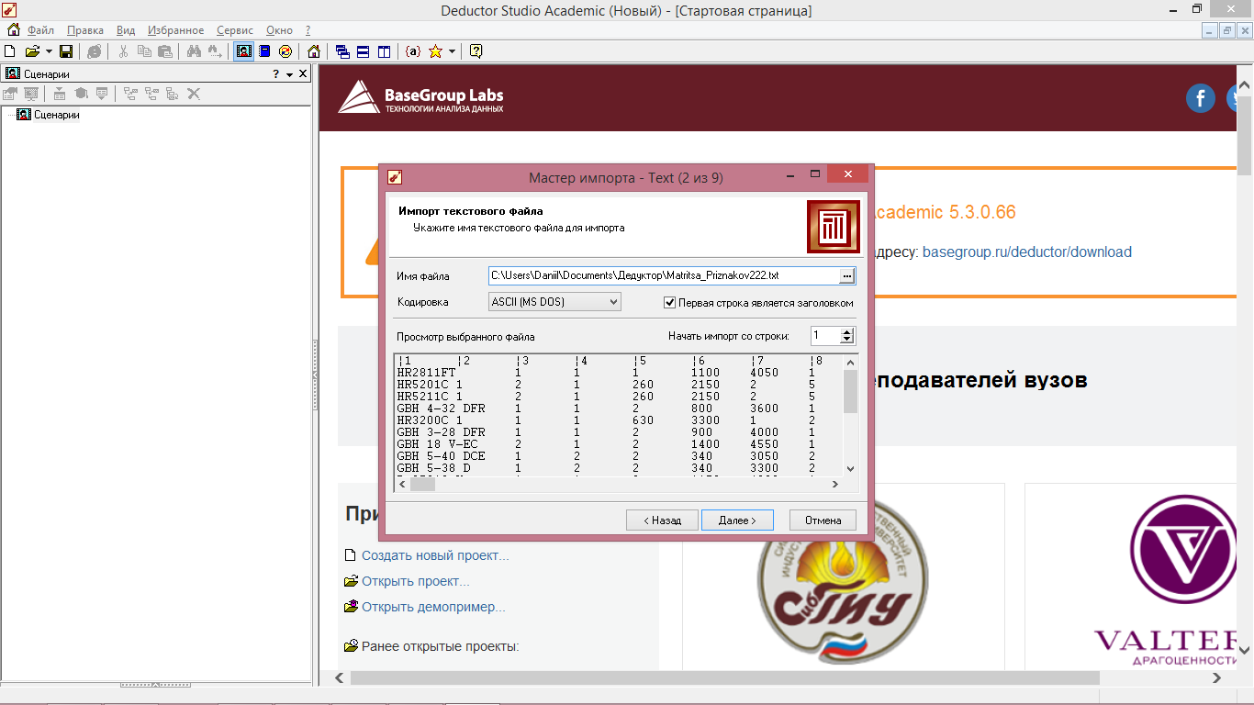Follow the basegroup.ru/deductor/download link
Image resolution: width=1254 pixels, height=705 pixels.
click(x=1027, y=252)
